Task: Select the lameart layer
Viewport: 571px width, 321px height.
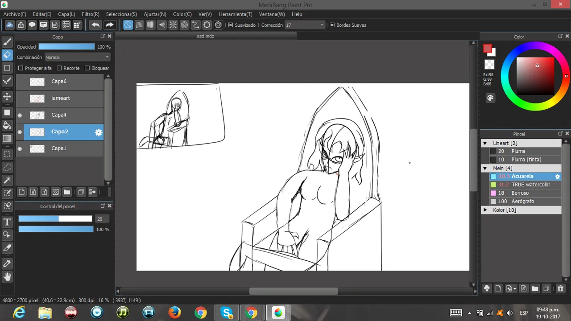Action: pos(60,98)
